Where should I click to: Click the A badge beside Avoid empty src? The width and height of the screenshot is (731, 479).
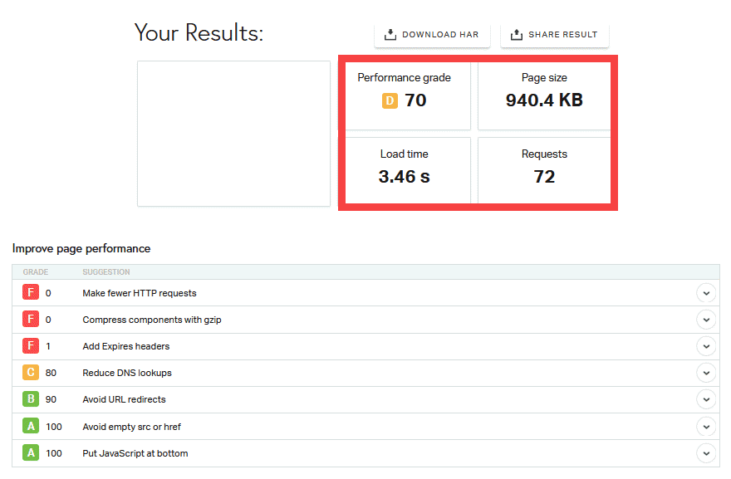(x=31, y=426)
